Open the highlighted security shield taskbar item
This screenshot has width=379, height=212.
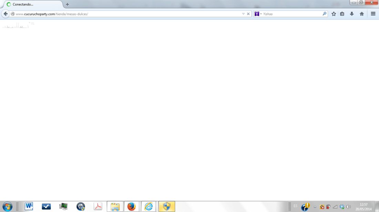(x=167, y=207)
